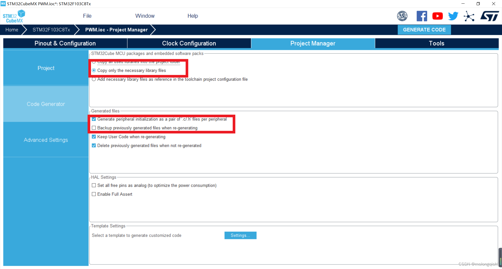Restore down the STM32CubeMX window
This screenshot has height=269, width=502.
tap(478, 4)
